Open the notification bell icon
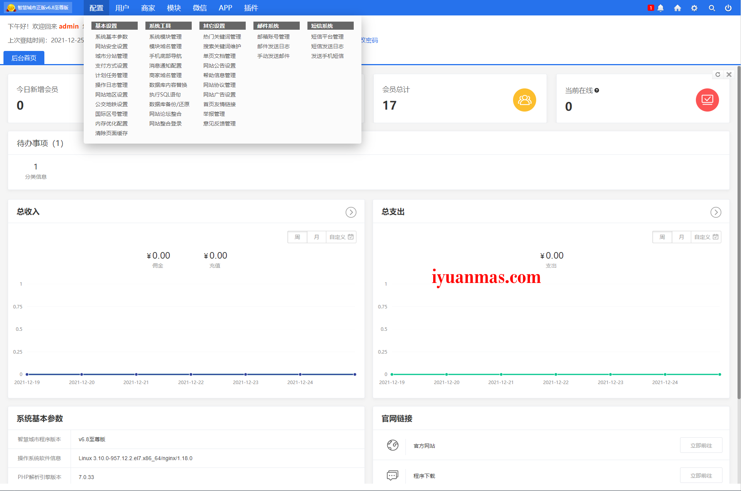Viewport: 741px width, 491px height. pos(660,8)
